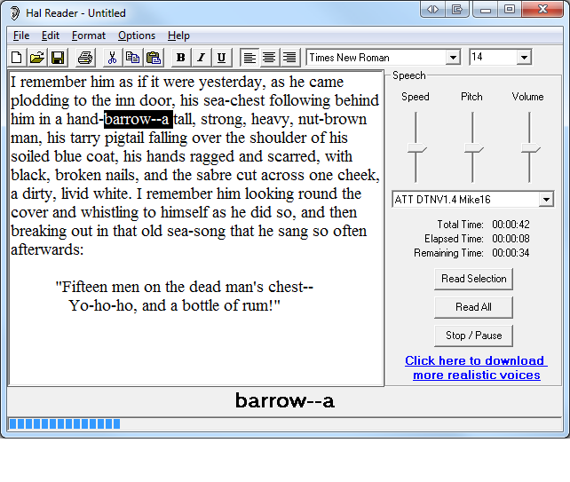The height and width of the screenshot is (482, 570).
Task: Cut selection with the scissors icon
Action: tap(113, 58)
